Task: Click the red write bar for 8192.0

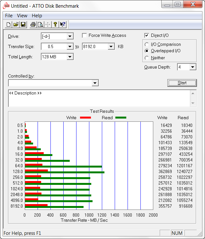Action: [36, 205]
